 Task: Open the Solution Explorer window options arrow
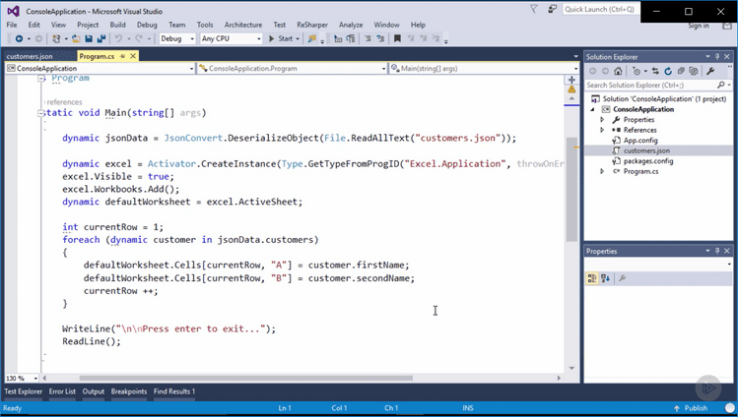(707, 56)
